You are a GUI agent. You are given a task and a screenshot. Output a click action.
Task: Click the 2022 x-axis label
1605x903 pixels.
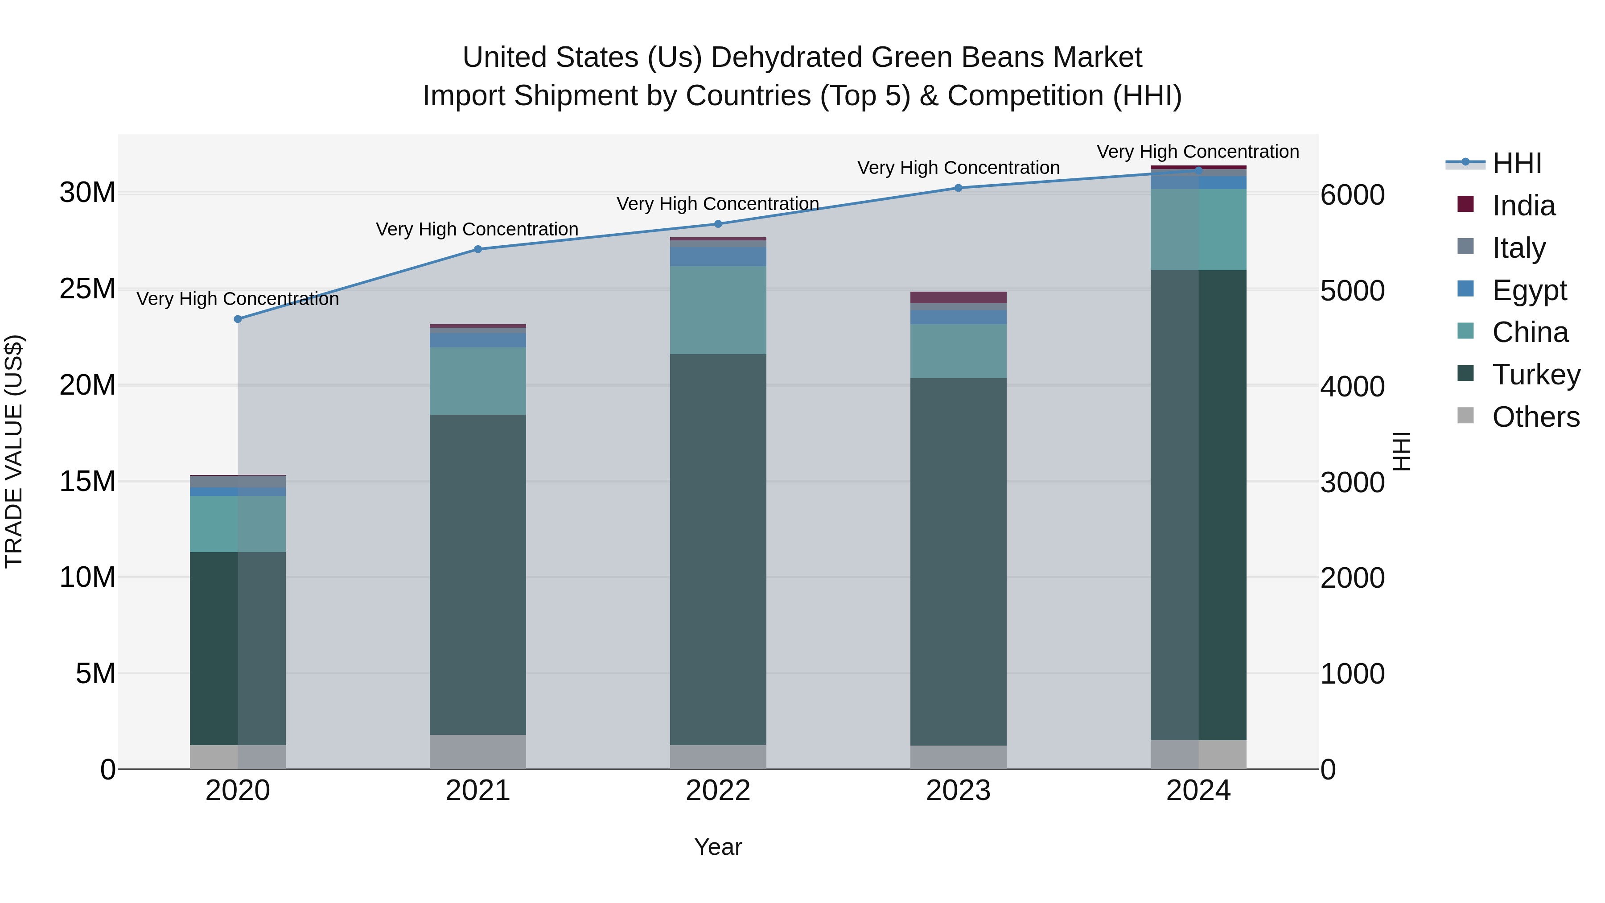[718, 791]
